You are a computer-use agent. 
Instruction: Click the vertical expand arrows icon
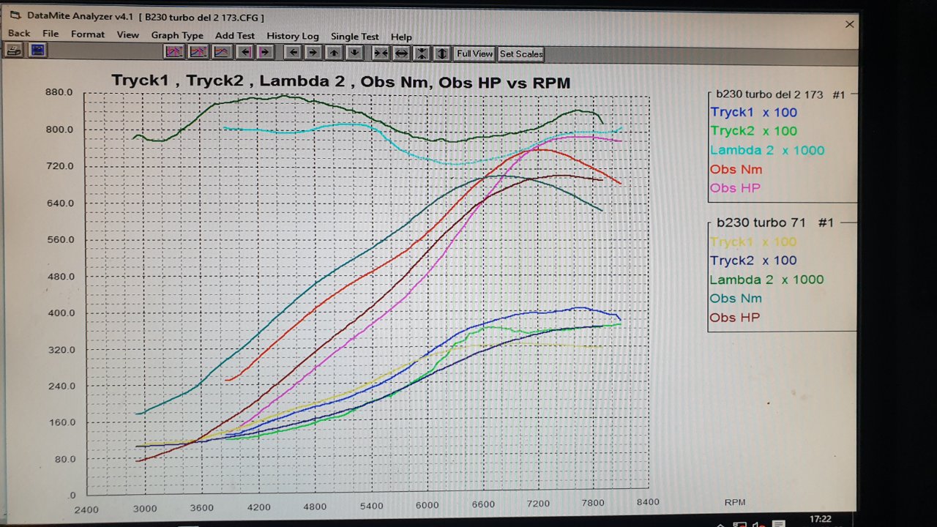pyautogui.click(x=442, y=53)
